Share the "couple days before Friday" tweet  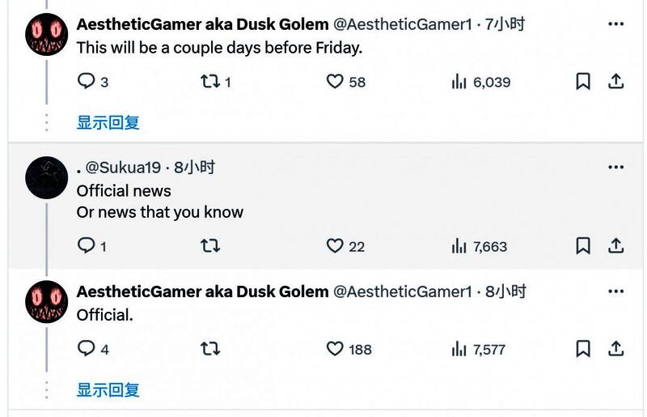[x=615, y=82]
